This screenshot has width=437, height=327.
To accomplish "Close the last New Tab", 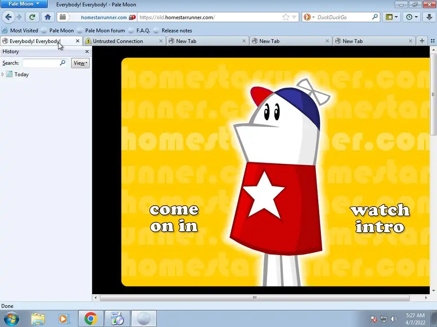I will [x=411, y=41].
